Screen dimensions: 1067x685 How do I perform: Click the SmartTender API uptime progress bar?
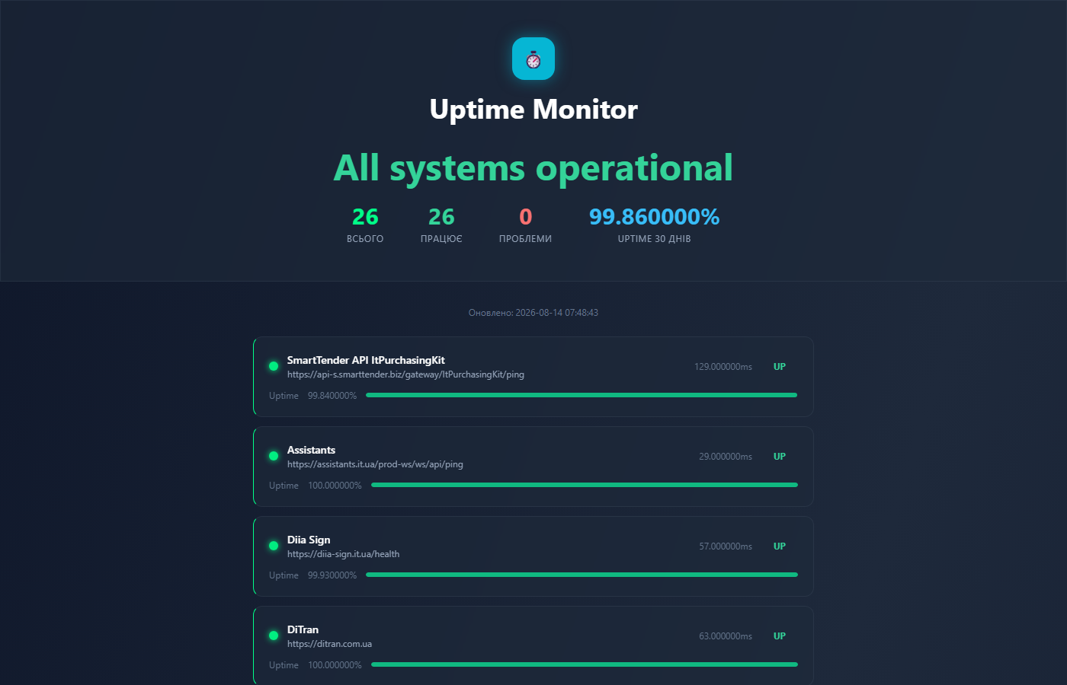(x=582, y=395)
